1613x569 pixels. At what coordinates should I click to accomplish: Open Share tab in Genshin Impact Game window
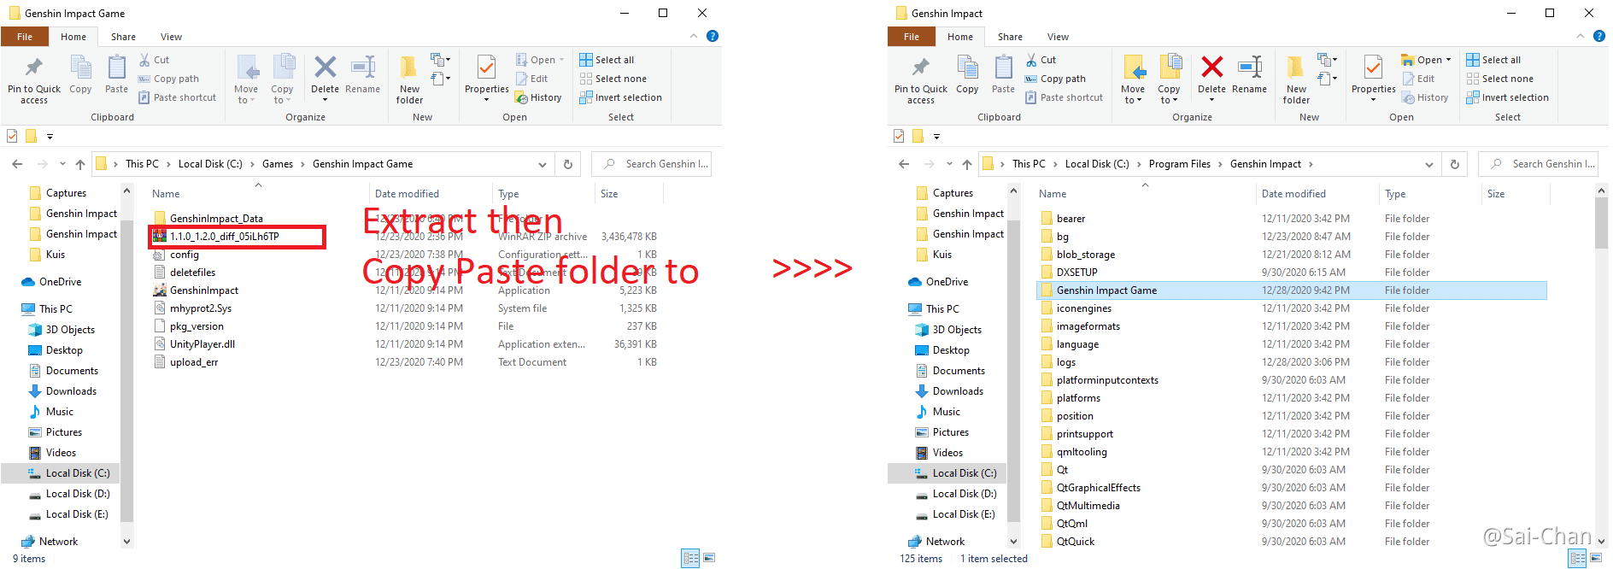[x=123, y=37]
